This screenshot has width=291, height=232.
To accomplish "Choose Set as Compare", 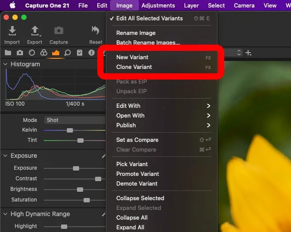I will coord(161,140).
